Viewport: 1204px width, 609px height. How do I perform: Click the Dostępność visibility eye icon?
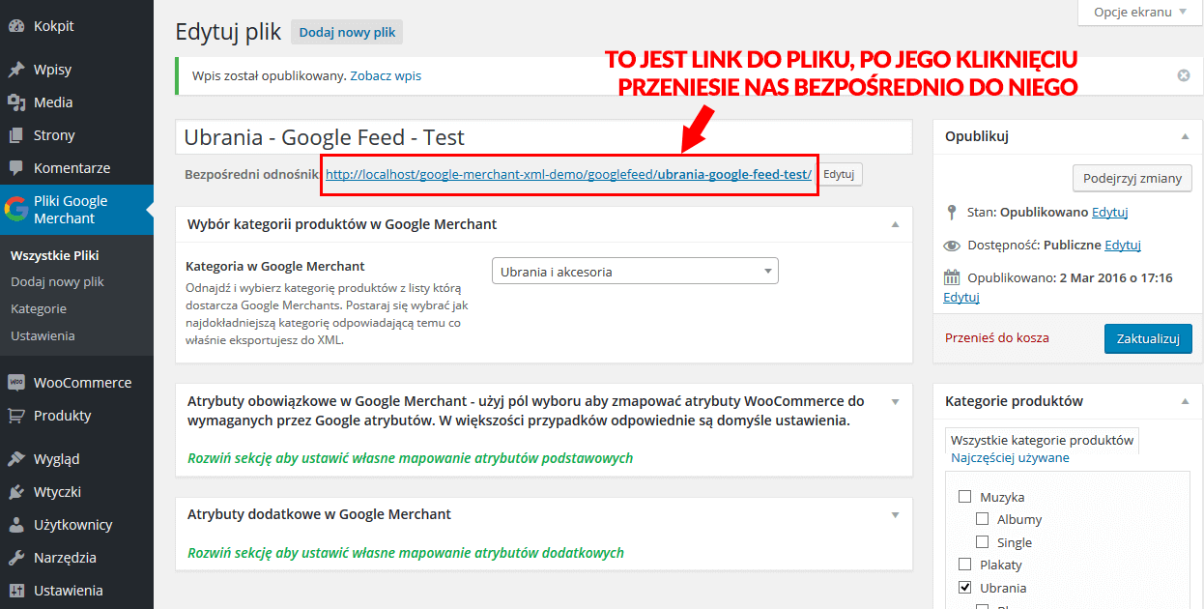pyautogui.click(x=953, y=246)
